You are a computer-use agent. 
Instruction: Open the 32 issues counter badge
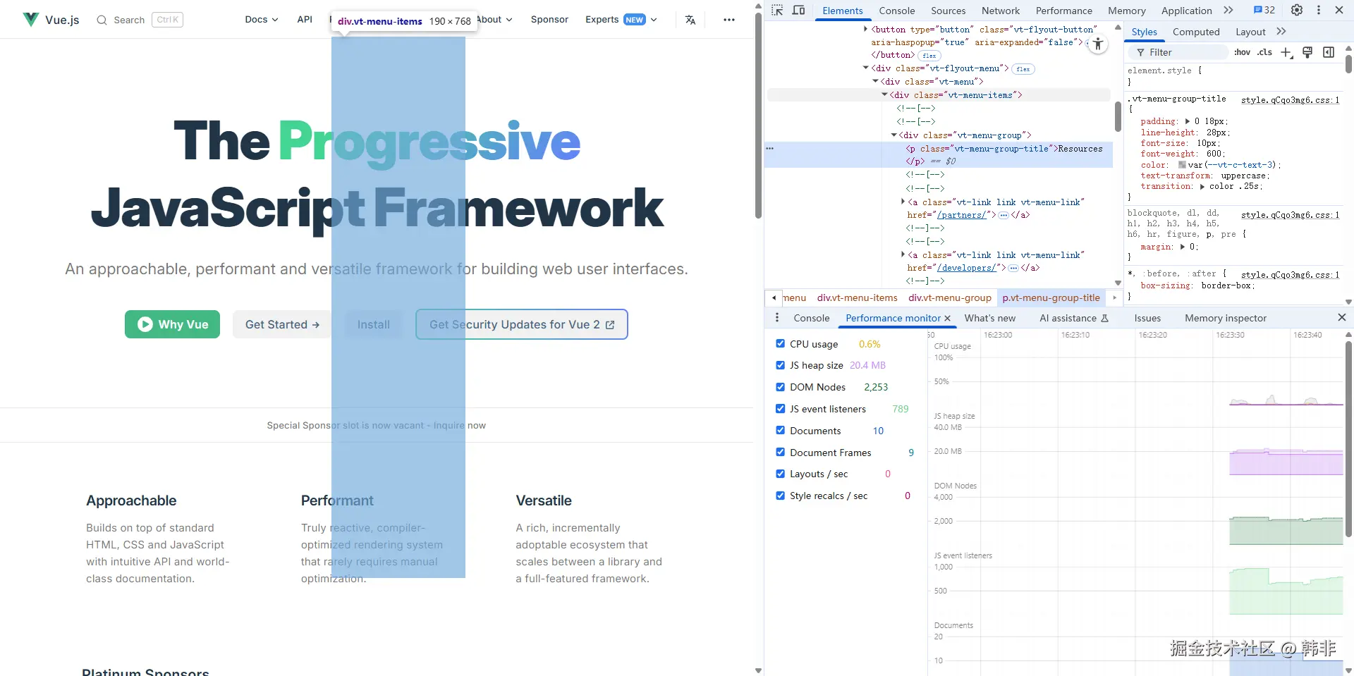coord(1264,10)
